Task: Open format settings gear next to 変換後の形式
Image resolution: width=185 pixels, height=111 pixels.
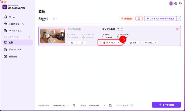Action: coord(74,105)
